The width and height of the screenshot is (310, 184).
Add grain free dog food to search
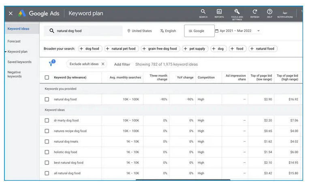pyautogui.click(x=160, y=49)
